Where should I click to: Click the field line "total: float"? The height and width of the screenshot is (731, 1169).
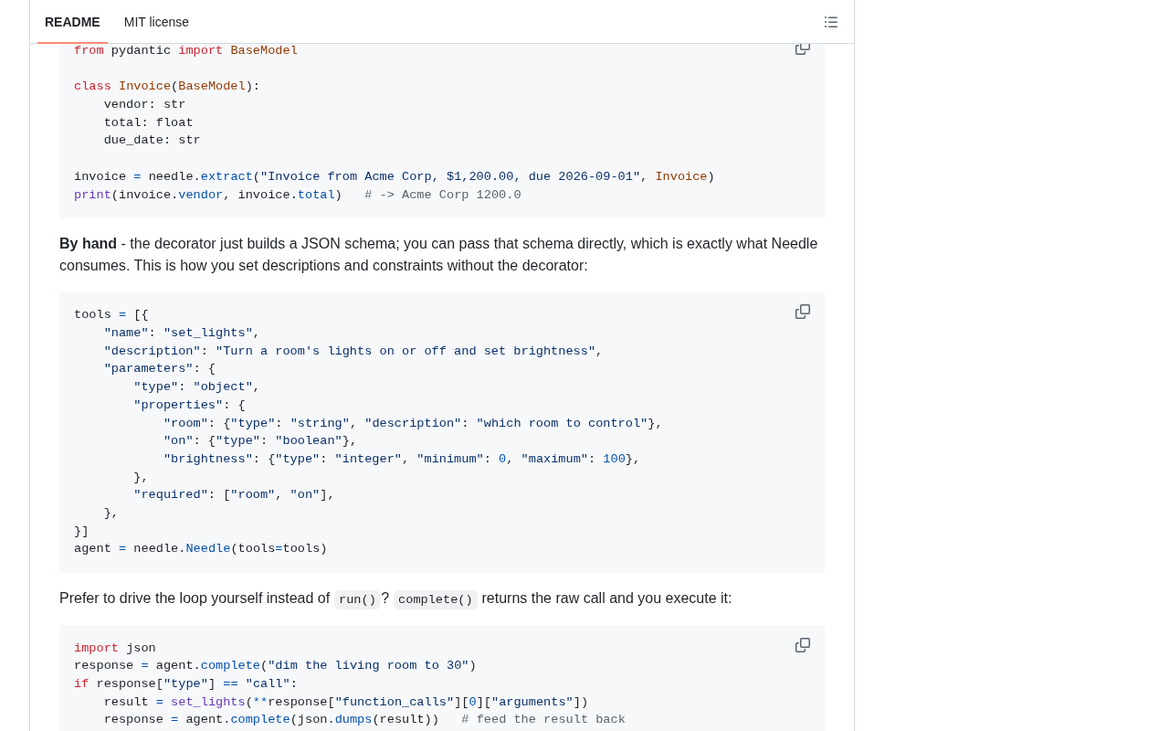coord(148,122)
